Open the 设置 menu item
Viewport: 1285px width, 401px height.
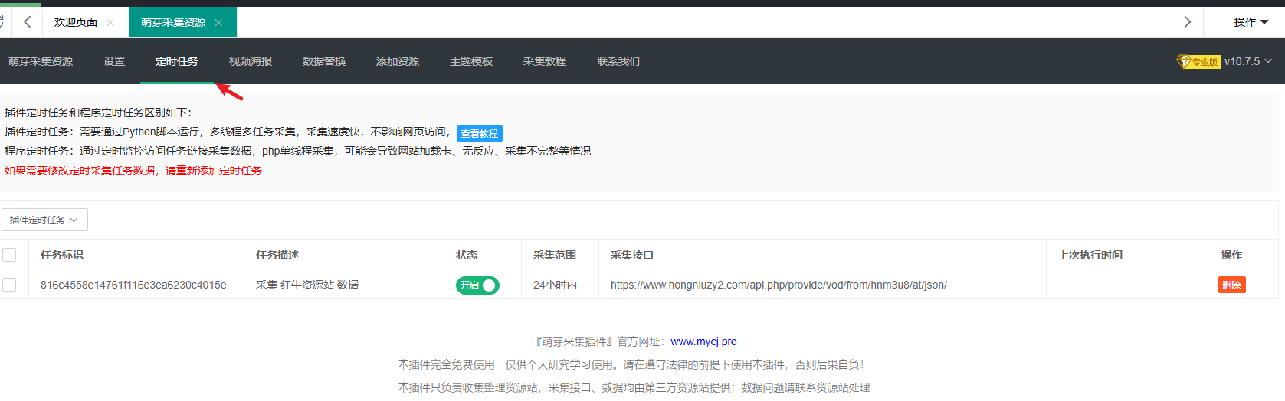114,61
